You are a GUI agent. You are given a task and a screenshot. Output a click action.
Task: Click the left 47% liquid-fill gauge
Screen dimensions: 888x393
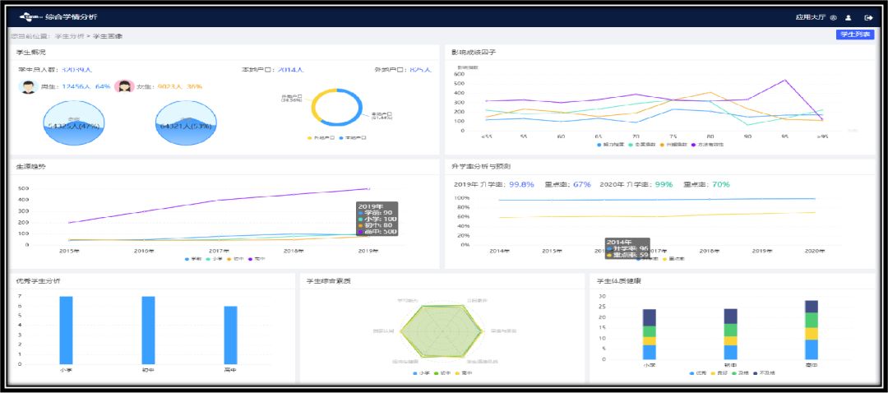(74, 123)
